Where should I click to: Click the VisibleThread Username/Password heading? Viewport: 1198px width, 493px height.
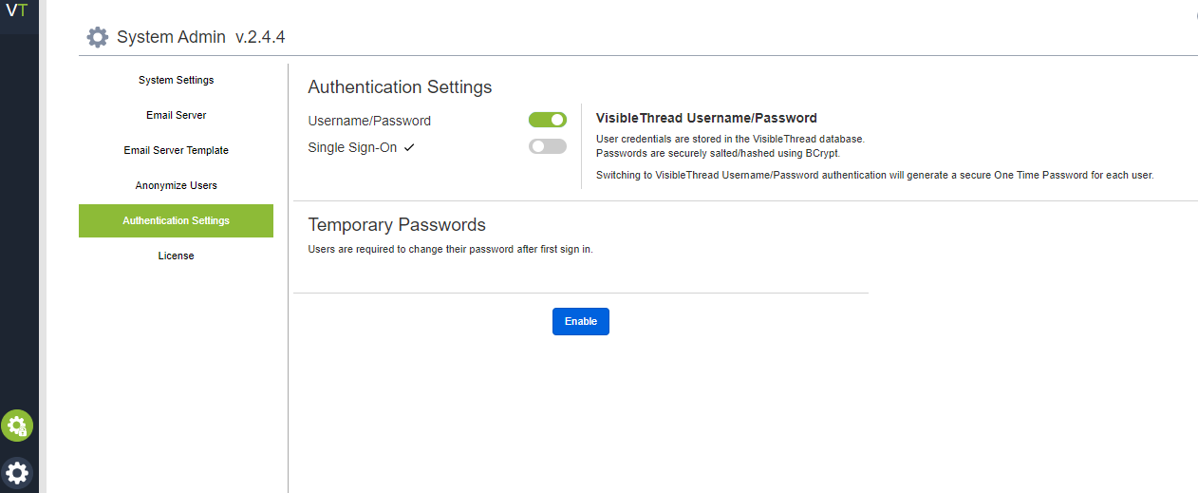click(x=706, y=119)
